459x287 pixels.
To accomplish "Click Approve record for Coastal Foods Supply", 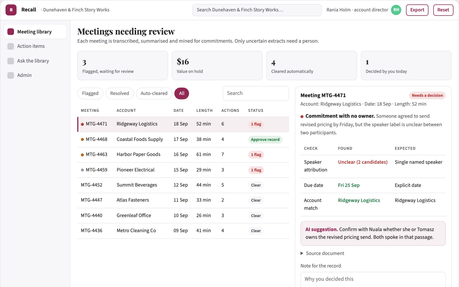I will [265, 139].
